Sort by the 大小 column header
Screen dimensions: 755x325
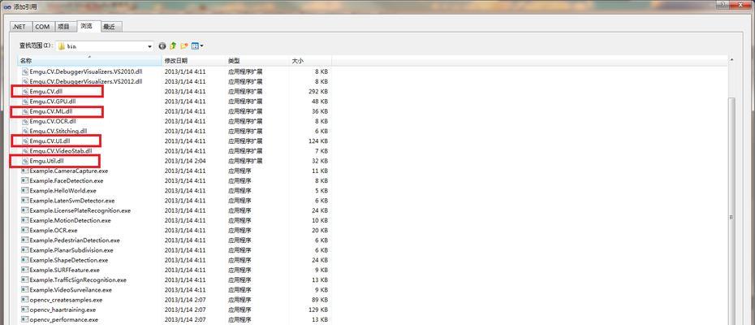[311, 61]
